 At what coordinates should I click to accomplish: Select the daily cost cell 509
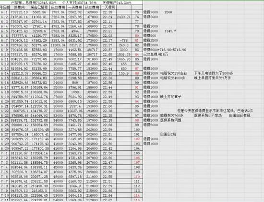pyautogui.click(x=75, y=83)
